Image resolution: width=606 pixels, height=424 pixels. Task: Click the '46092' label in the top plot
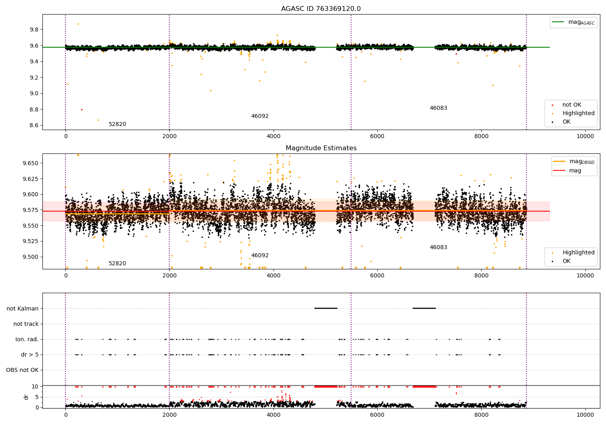click(260, 116)
